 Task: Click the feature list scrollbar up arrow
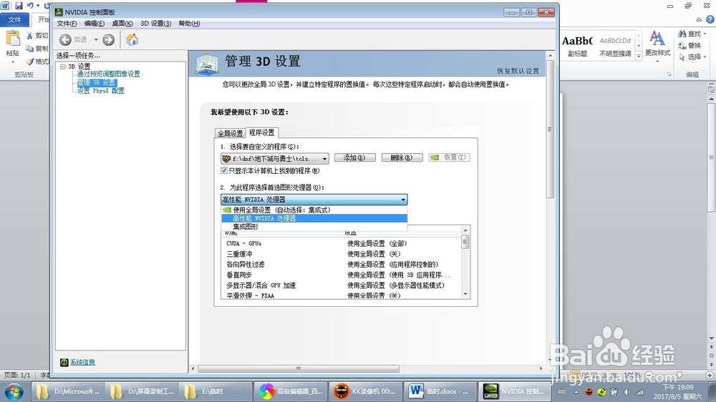465,230
